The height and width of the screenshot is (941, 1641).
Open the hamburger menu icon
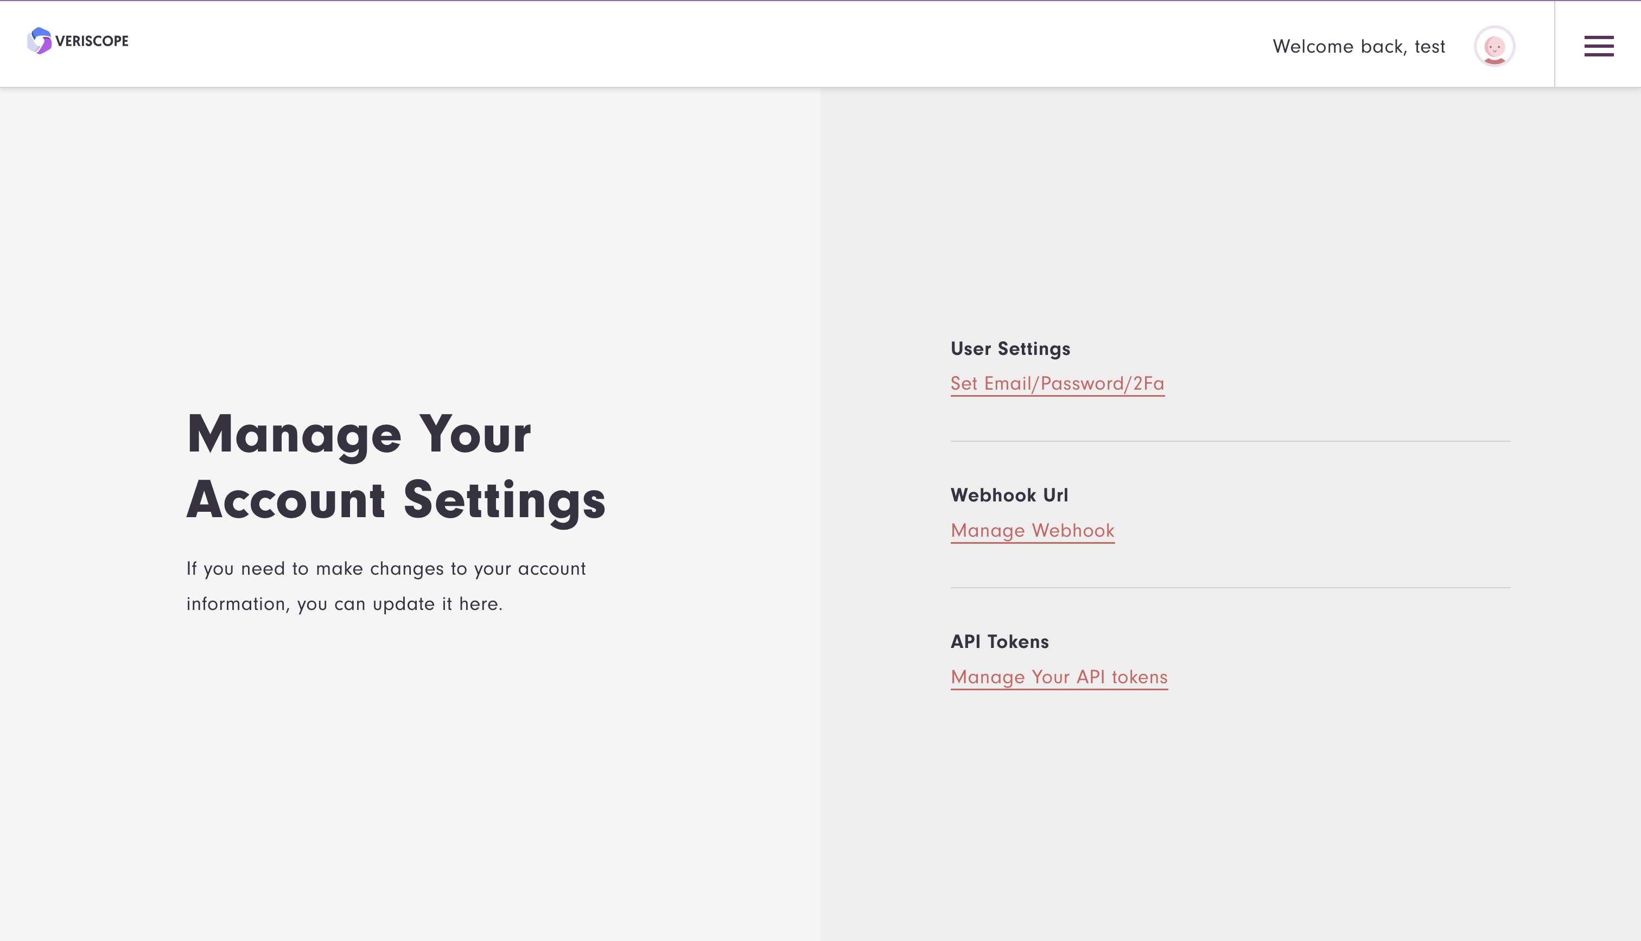click(x=1598, y=46)
